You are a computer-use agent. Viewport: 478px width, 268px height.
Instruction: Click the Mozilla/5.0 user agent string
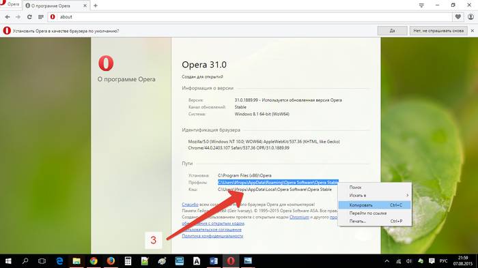coord(264,145)
